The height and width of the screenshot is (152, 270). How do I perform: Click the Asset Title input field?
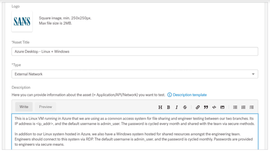pyautogui.click(x=135, y=51)
